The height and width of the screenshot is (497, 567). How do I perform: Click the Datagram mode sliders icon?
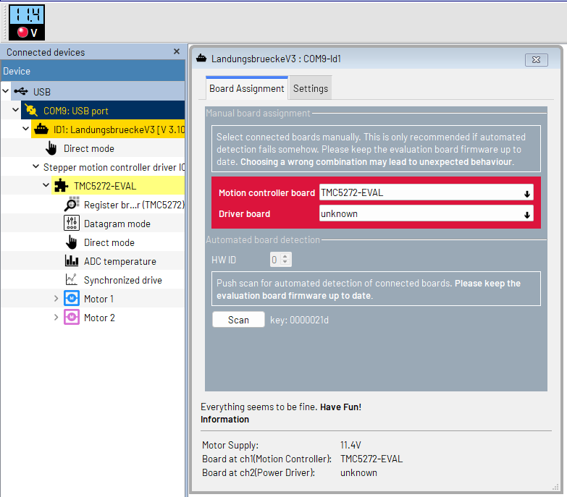[x=72, y=223]
